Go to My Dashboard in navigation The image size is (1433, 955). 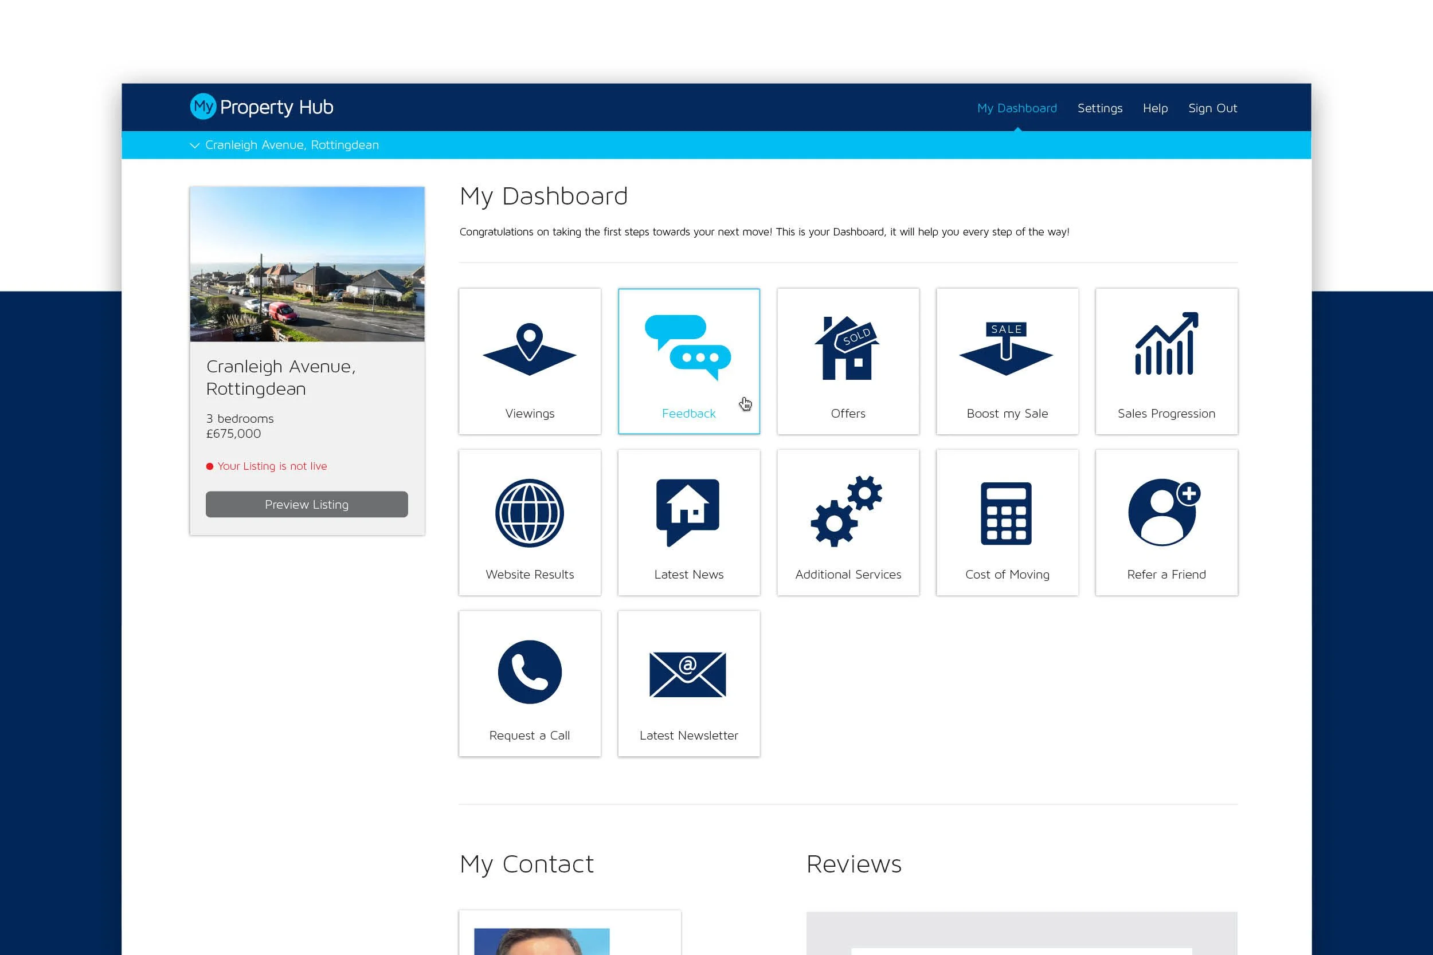tap(1017, 108)
